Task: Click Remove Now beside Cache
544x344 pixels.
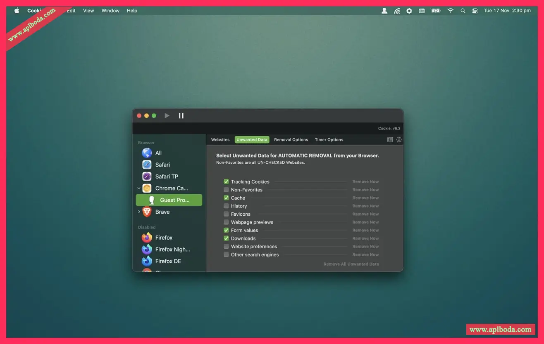Action: click(365, 198)
